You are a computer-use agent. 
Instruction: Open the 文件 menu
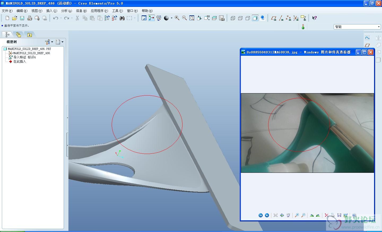coord(7,11)
